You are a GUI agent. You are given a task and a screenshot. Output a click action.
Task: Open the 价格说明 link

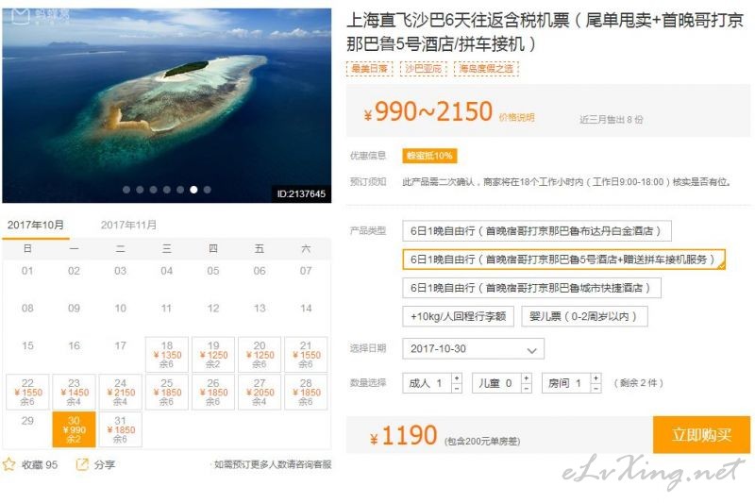[516, 117]
